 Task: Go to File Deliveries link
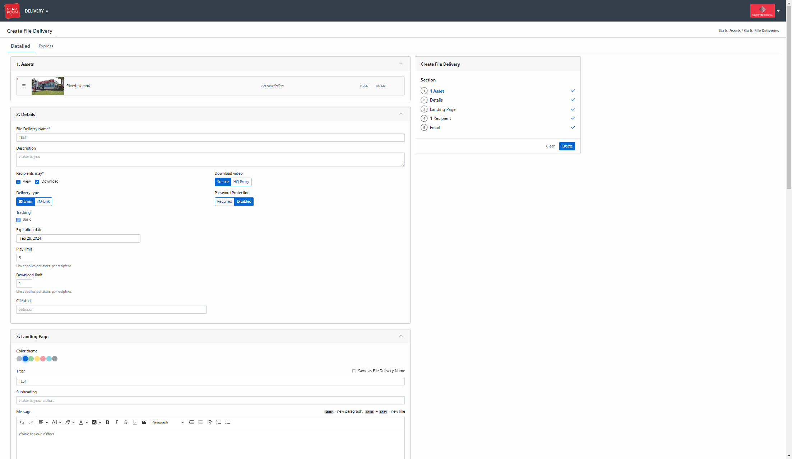coord(766,31)
